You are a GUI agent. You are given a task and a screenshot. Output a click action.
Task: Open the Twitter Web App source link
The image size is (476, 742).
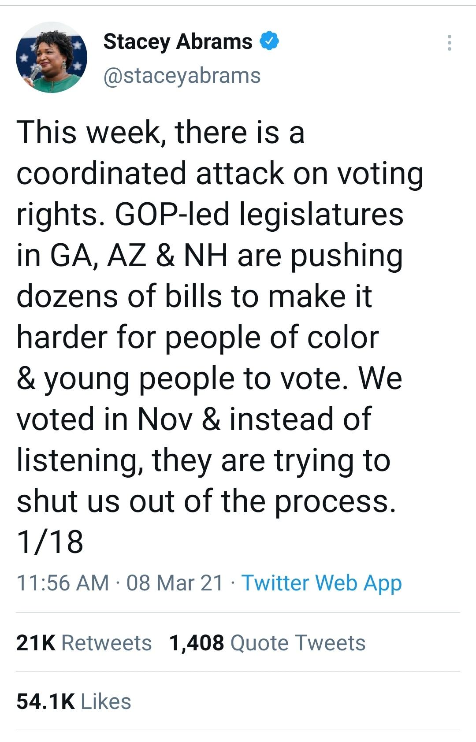tap(321, 582)
